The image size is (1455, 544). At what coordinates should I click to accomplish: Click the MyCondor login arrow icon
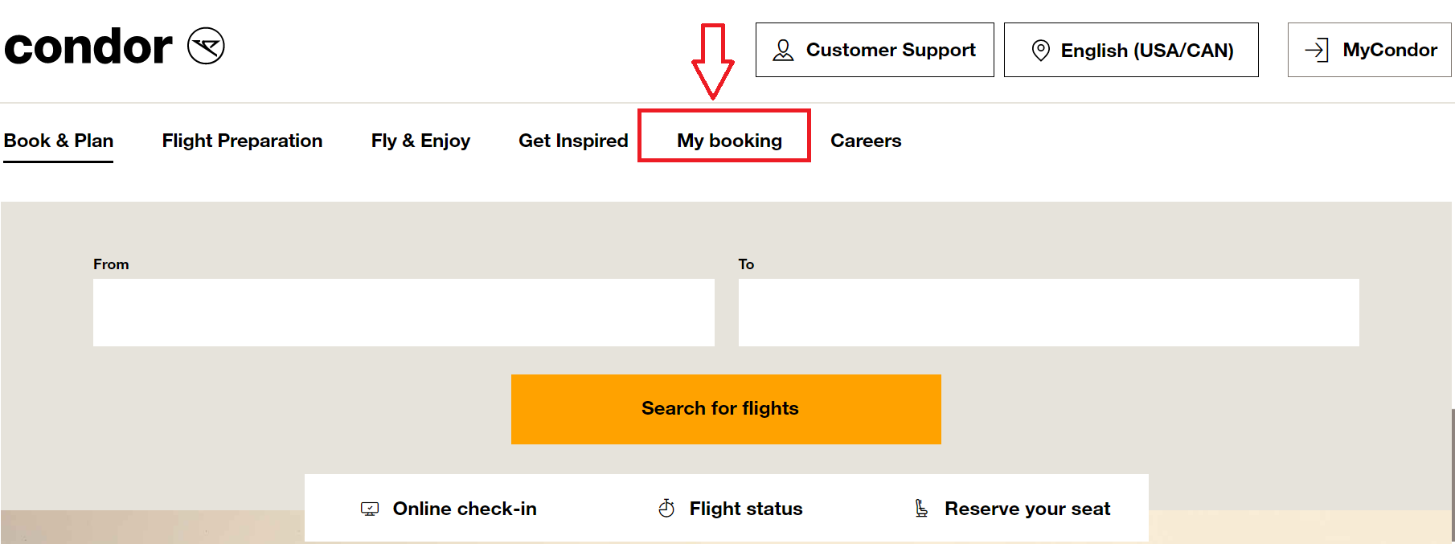tap(1316, 50)
